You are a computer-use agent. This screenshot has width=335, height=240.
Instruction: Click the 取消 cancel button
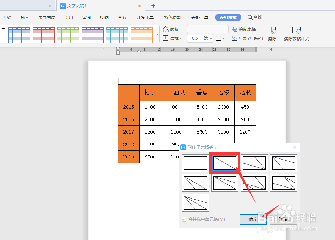pyautogui.click(x=282, y=219)
